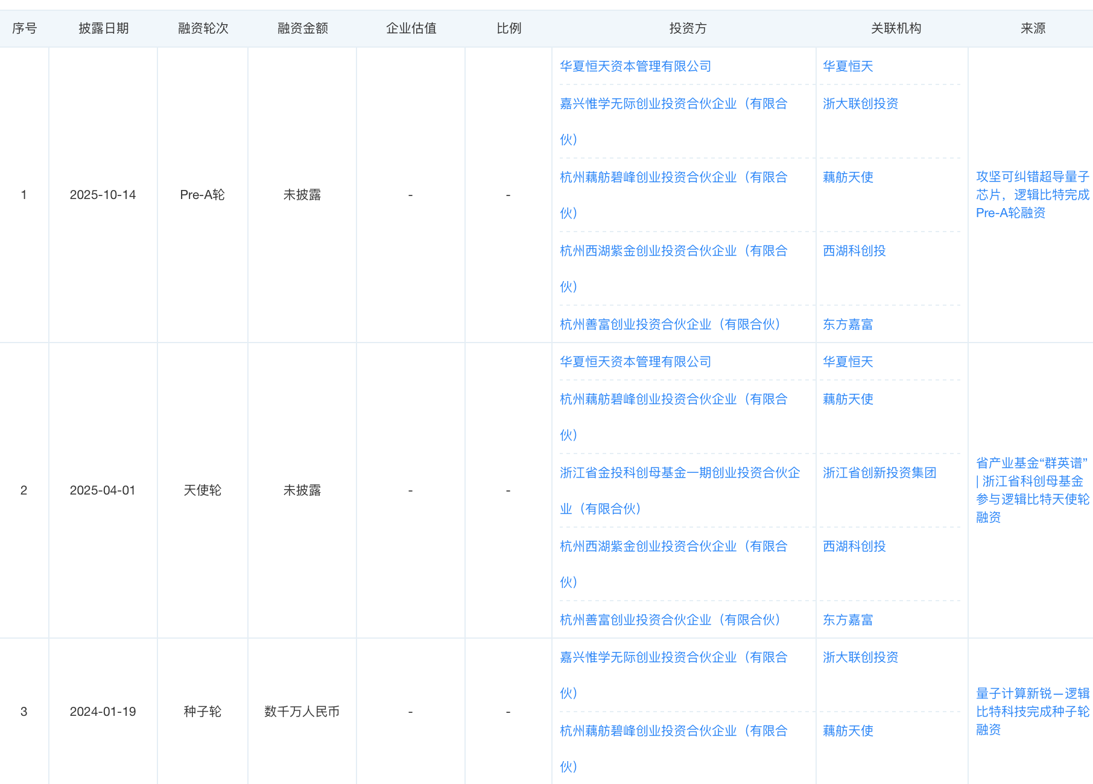This screenshot has width=1093, height=784.
Task: Click the 浙江省创新投资集团 institution link
Action: [x=879, y=473]
